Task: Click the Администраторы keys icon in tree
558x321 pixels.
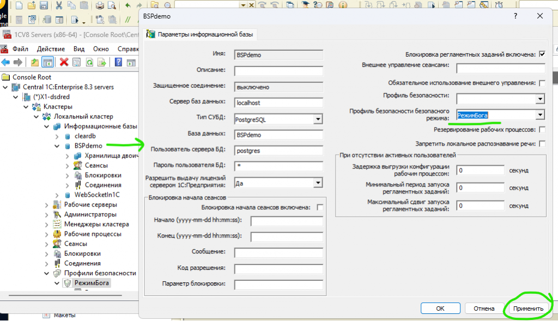Action: point(57,214)
